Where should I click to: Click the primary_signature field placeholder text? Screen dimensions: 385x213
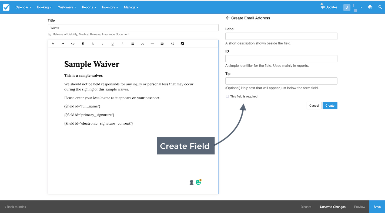click(89, 115)
